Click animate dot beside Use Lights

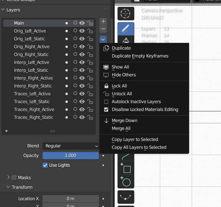pyautogui.click(x=103, y=165)
